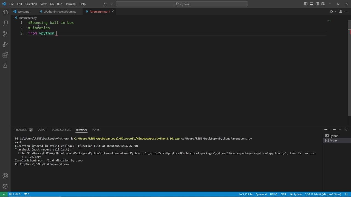This screenshot has height=197, width=351.
Task: Maximize the panel size chevron
Action: pyautogui.click(x=340, y=130)
